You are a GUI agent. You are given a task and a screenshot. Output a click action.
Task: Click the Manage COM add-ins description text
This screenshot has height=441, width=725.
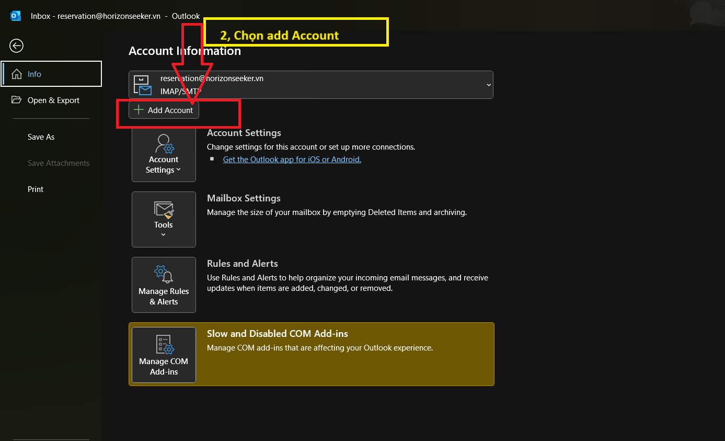(x=320, y=347)
